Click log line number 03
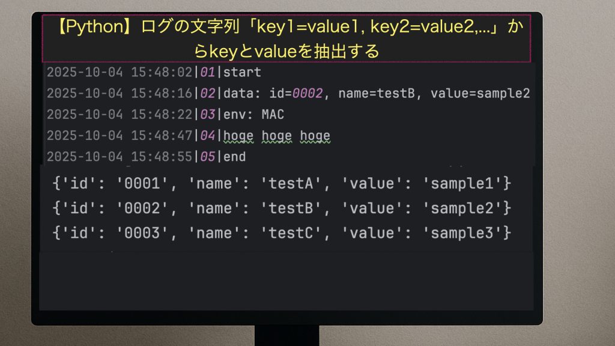 207,114
